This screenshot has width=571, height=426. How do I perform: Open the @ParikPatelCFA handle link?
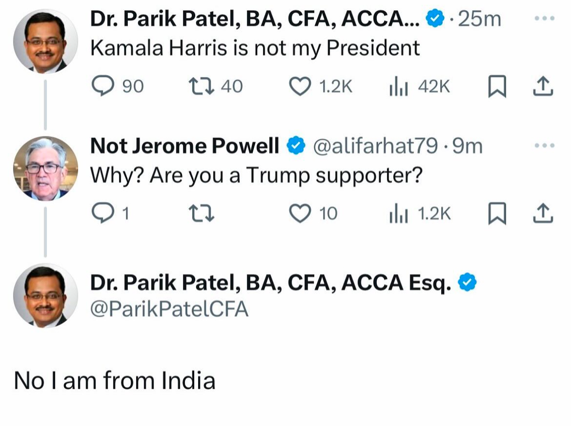[169, 309]
